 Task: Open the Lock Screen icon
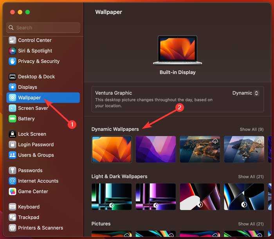tap(13, 134)
